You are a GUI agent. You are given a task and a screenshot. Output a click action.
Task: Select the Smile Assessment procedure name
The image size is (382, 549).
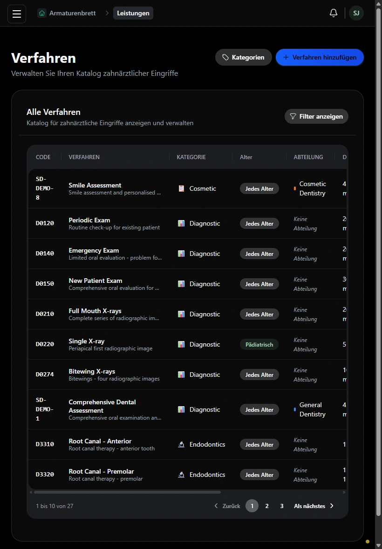pos(95,185)
